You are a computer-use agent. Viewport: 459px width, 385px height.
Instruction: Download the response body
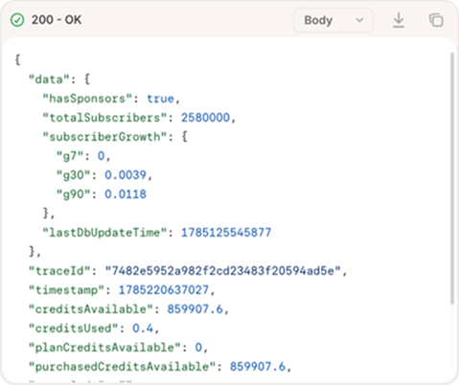pyautogui.click(x=399, y=20)
